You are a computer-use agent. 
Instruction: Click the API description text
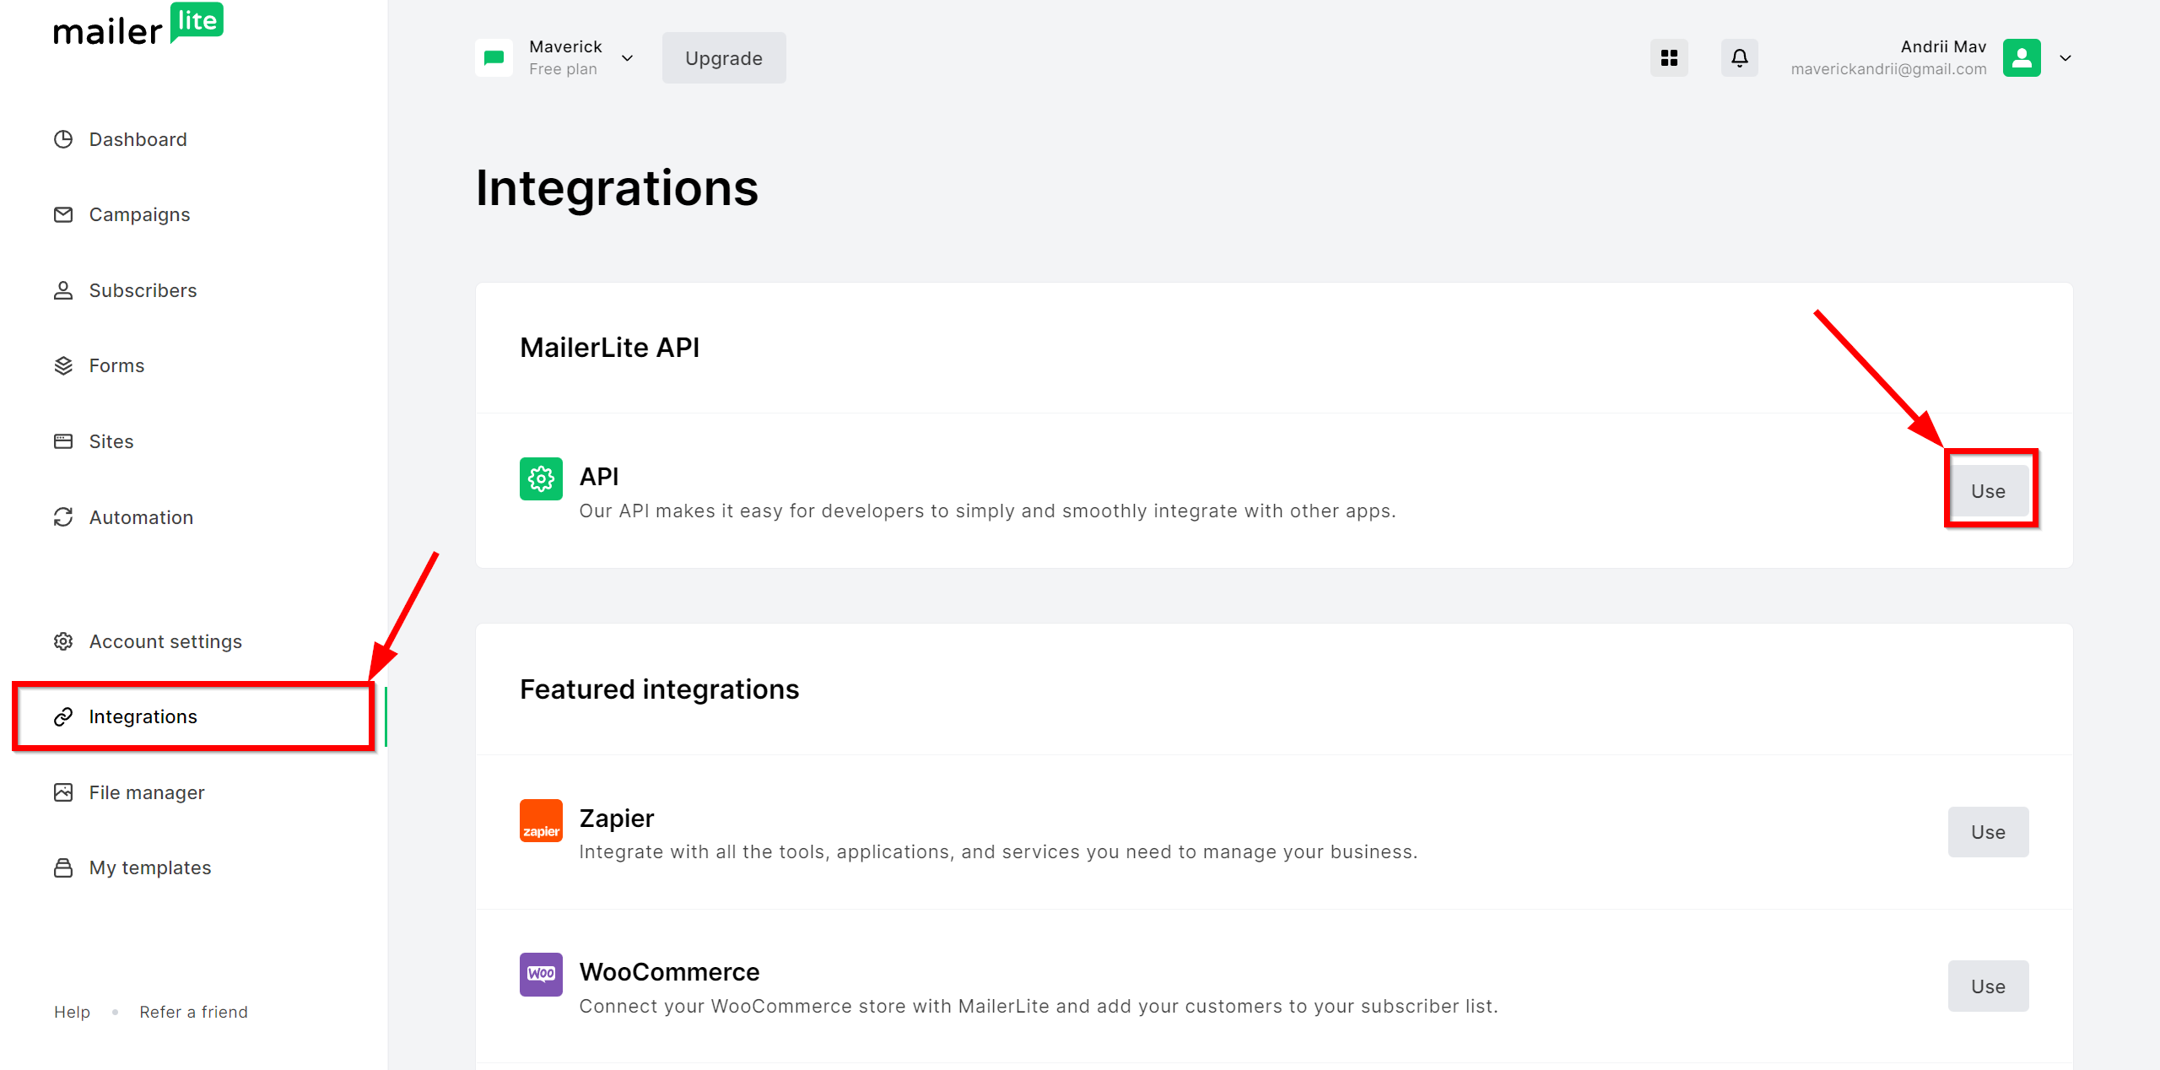[x=987, y=511]
